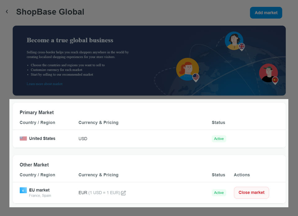Click the USD currency value

coord(83,139)
